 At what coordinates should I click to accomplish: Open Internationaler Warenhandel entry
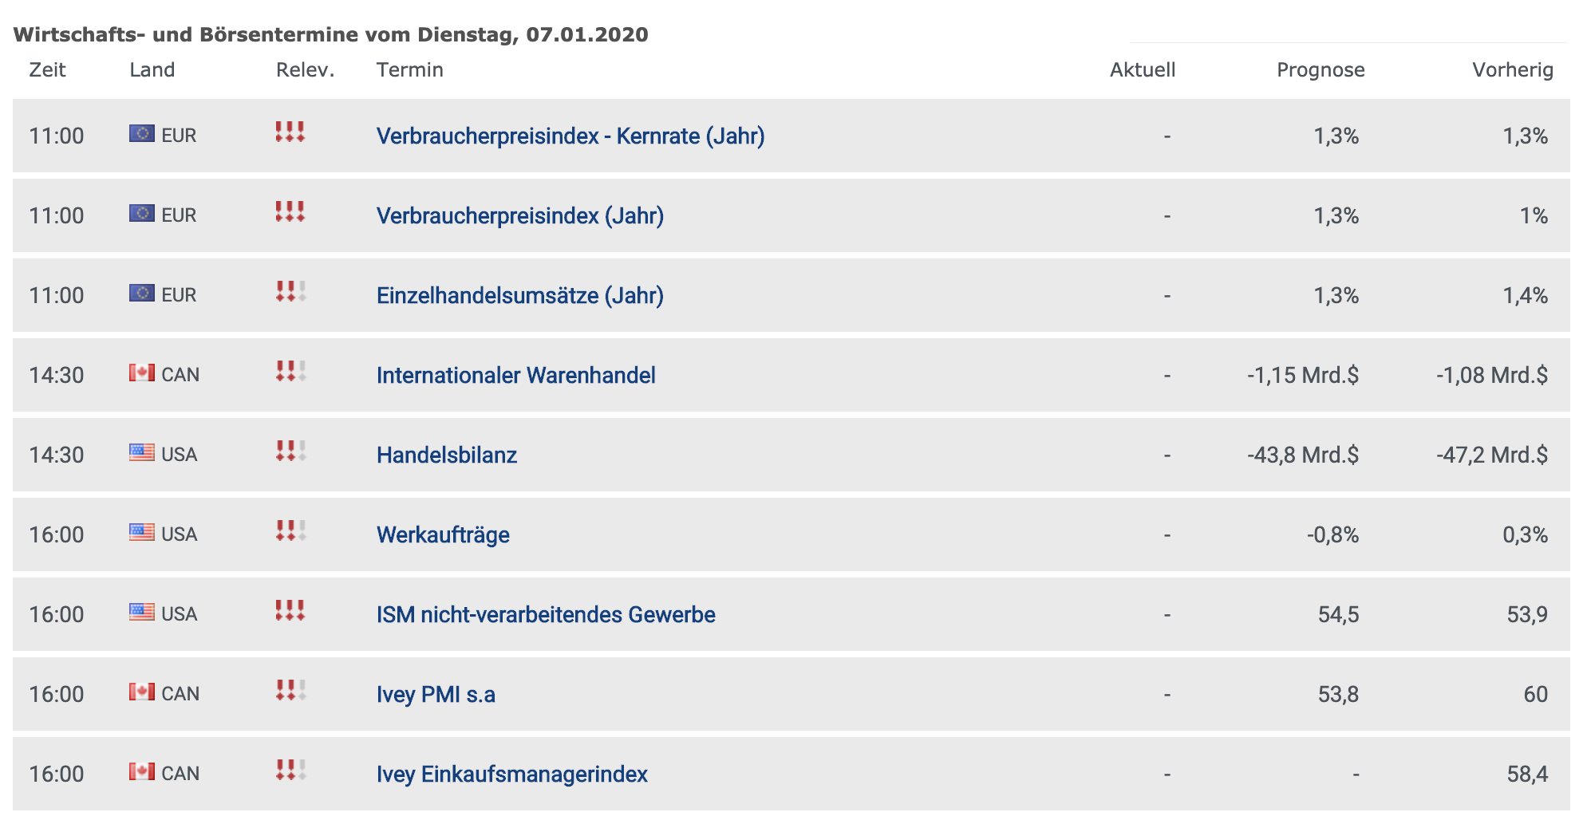click(516, 376)
